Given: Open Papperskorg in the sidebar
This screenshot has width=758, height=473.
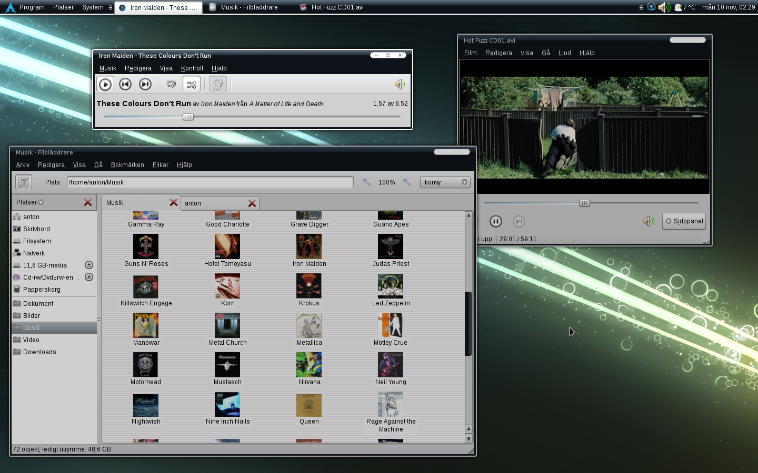Looking at the screenshot, I should (54, 290).
